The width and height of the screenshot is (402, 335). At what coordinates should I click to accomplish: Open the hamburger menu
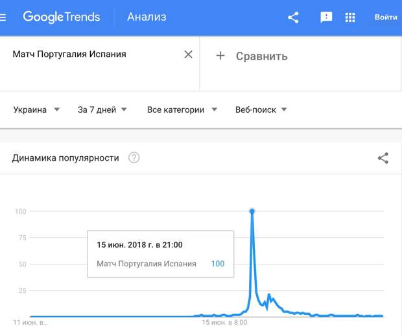tap(3, 17)
